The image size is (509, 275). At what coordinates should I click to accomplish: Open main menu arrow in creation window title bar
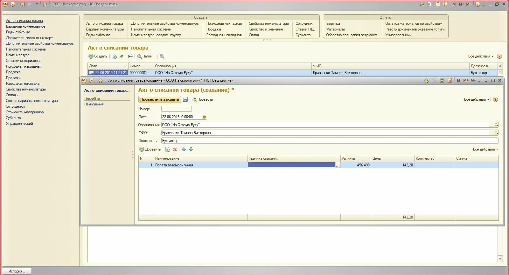pyautogui.click(x=91, y=80)
